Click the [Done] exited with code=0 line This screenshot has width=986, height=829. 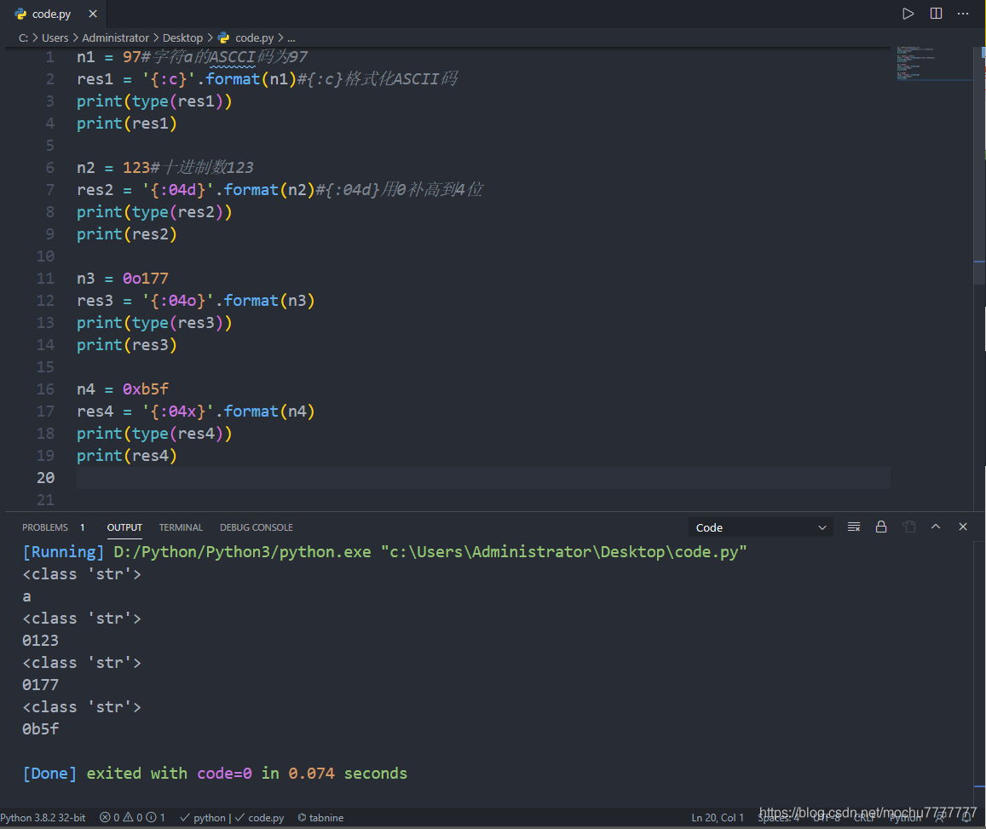(215, 774)
